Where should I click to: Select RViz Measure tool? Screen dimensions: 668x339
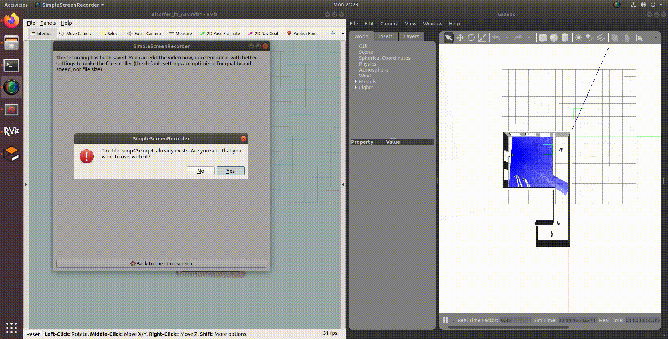[x=180, y=33]
